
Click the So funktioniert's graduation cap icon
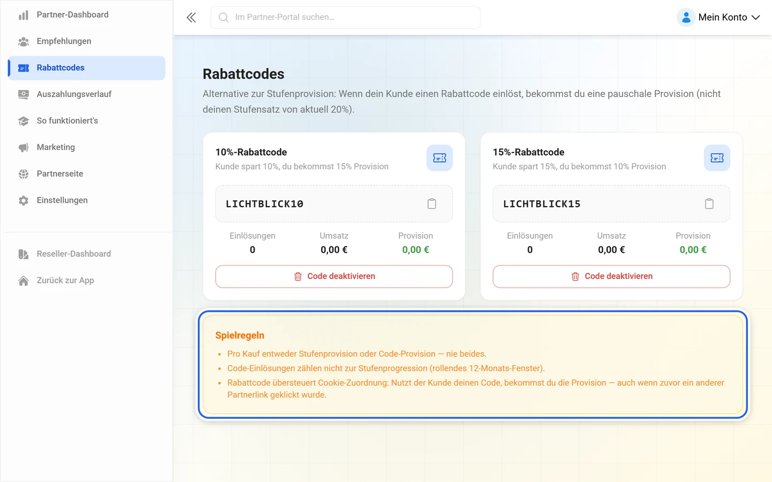point(24,121)
